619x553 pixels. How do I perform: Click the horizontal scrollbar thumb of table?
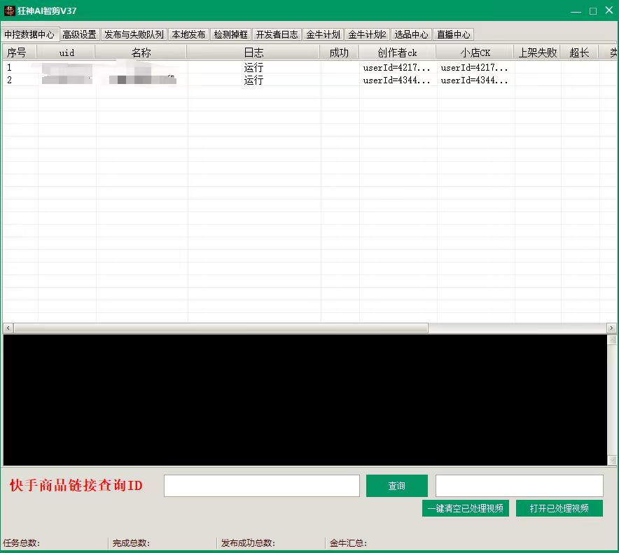coord(221,328)
